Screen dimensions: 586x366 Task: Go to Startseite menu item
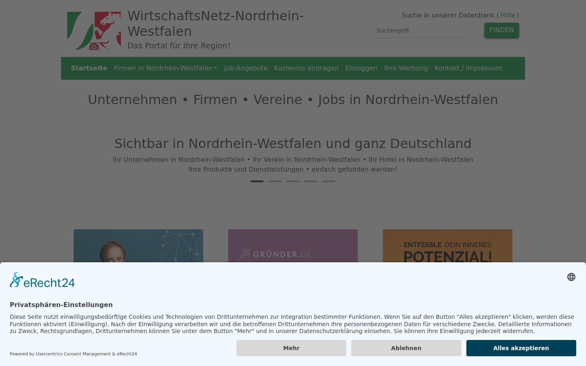89,68
